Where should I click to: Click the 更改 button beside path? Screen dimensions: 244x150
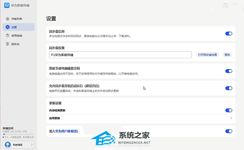[227, 55]
